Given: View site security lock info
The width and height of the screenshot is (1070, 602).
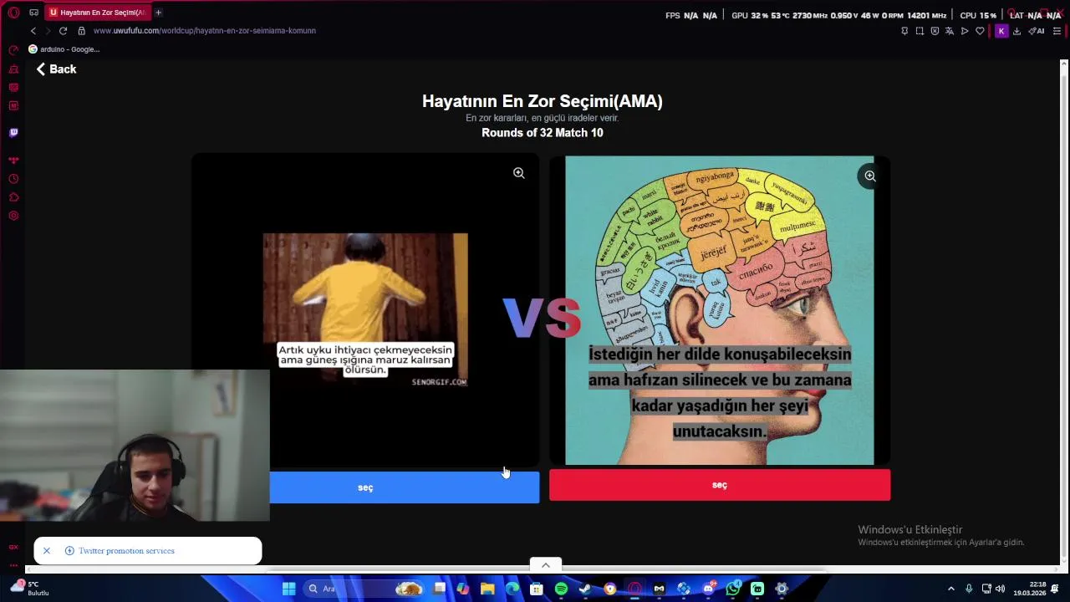Looking at the screenshot, I should [81, 31].
